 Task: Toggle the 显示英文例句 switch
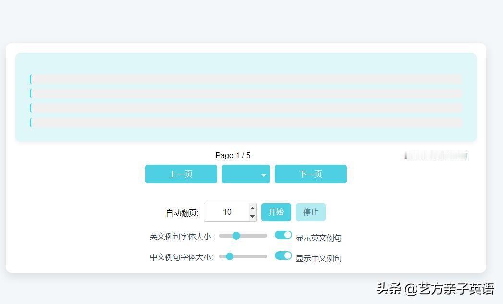coord(283,235)
